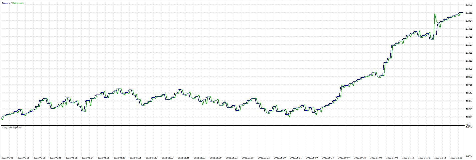Click the 2022.07.05 date label

[x=248, y=158]
